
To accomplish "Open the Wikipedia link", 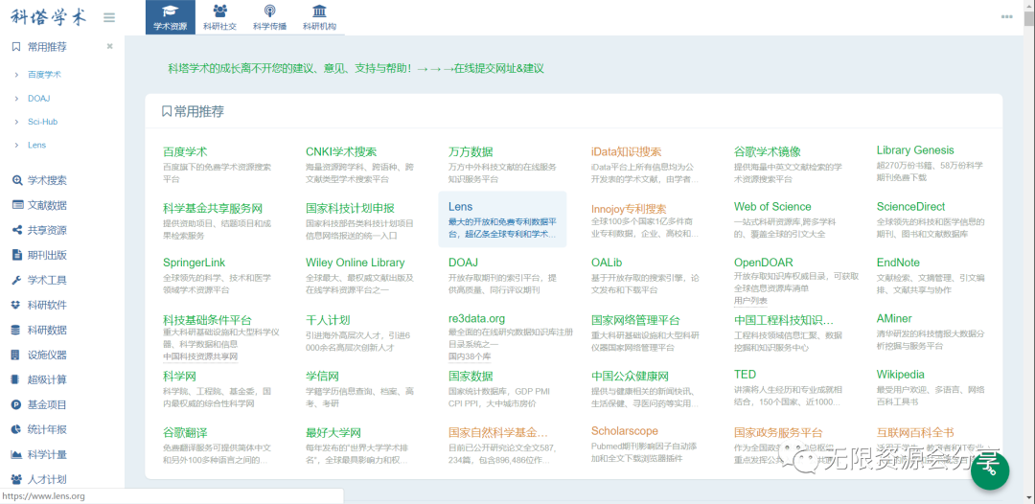I will [x=900, y=375].
